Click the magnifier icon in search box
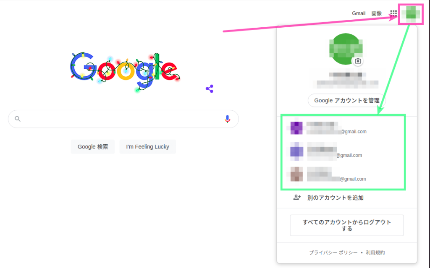Screen dimensions: 430x268 pos(18,119)
